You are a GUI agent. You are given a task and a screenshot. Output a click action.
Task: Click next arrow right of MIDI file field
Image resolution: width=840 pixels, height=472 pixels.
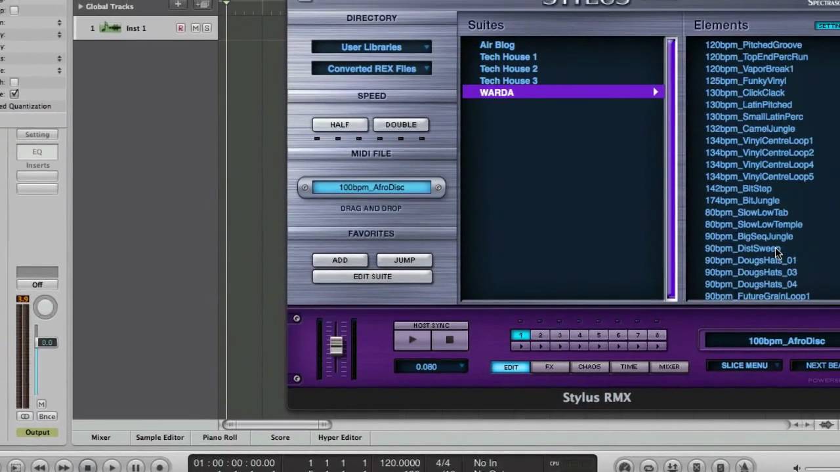click(x=438, y=187)
